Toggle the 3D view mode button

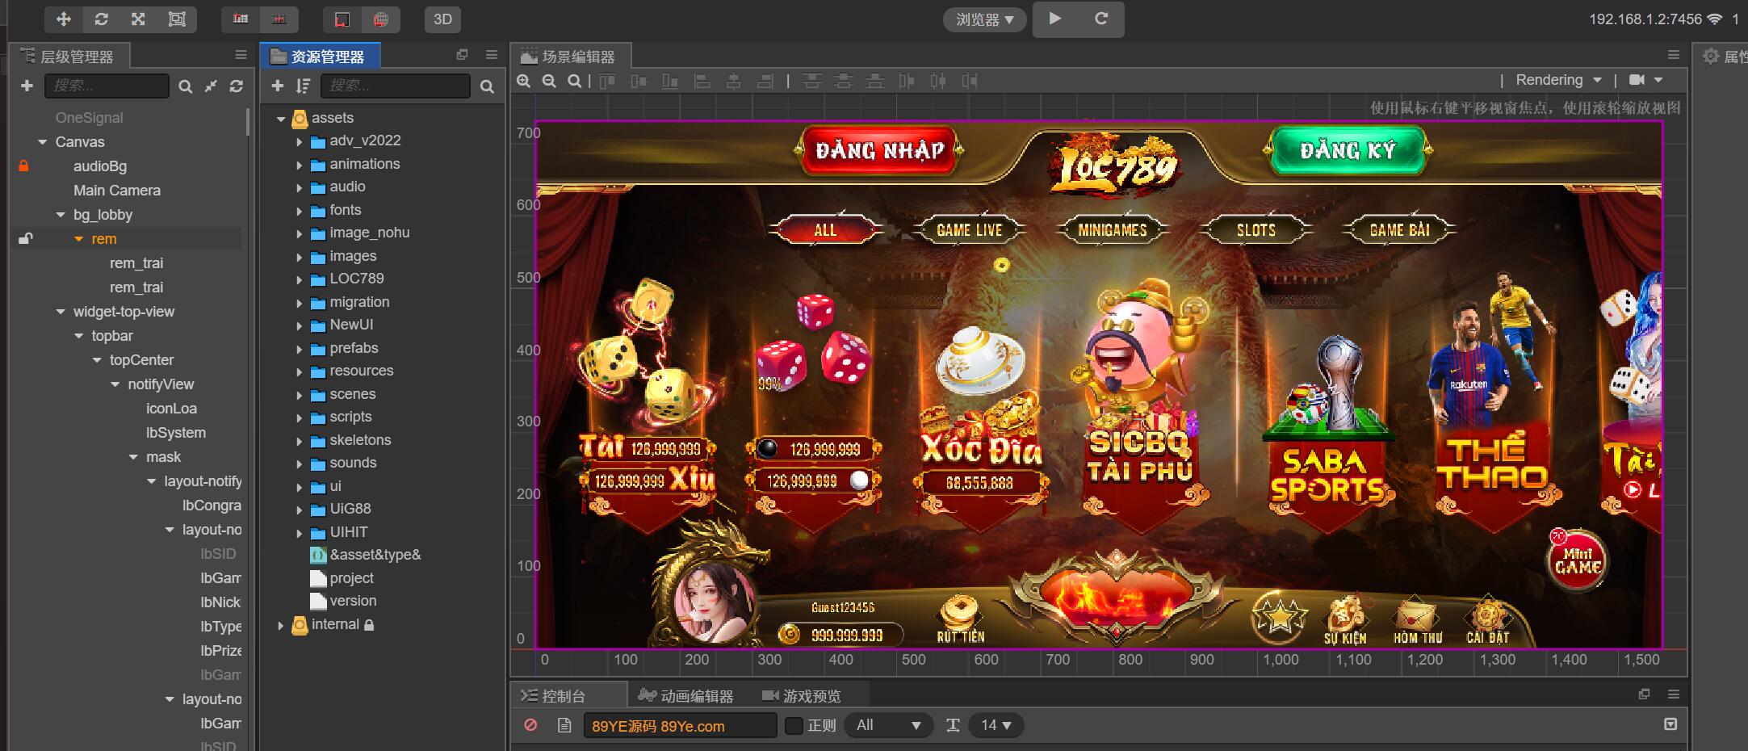click(442, 19)
